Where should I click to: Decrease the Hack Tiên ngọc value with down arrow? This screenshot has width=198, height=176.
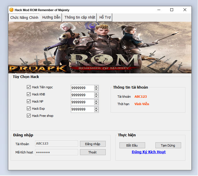pyautogui.click(x=96, y=89)
